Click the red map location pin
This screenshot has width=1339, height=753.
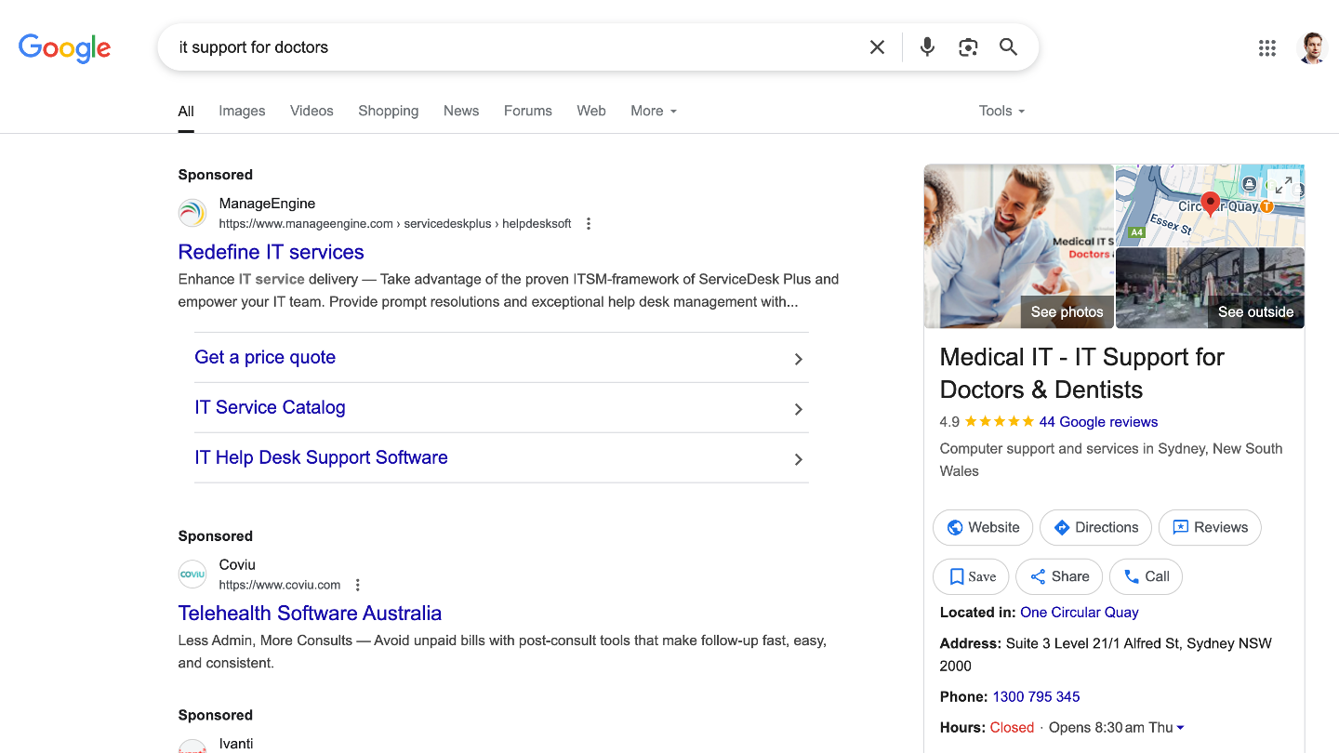tap(1210, 204)
